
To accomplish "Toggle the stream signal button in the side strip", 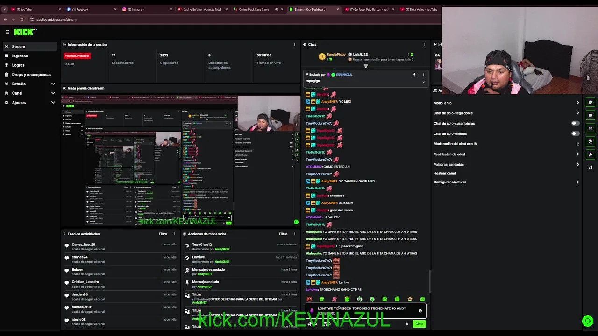I will tap(591, 128).
